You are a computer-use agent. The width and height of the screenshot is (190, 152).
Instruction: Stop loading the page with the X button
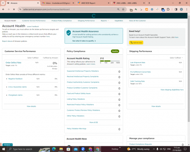pyautogui.click(x=14, y=9)
